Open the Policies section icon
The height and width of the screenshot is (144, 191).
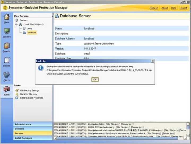tap(7, 60)
